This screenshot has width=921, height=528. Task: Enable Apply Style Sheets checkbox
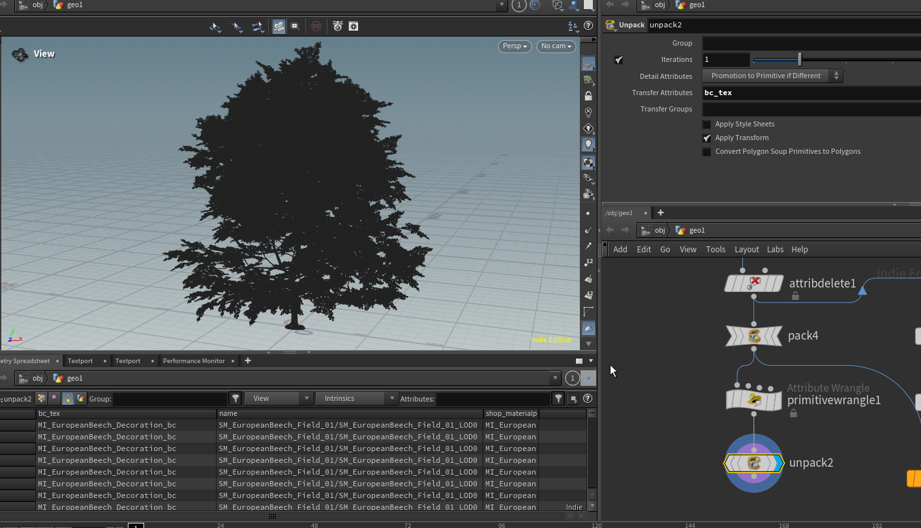pyautogui.click(x=706, y=125)
